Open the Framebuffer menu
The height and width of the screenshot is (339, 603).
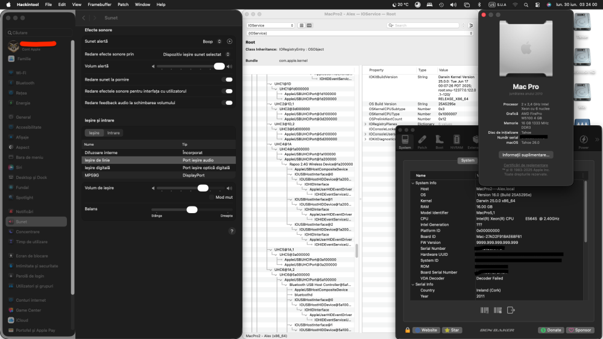tap(99, 5)
